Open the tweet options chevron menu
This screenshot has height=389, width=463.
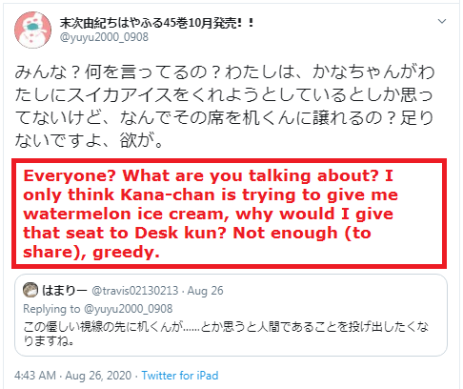point(442,21)
